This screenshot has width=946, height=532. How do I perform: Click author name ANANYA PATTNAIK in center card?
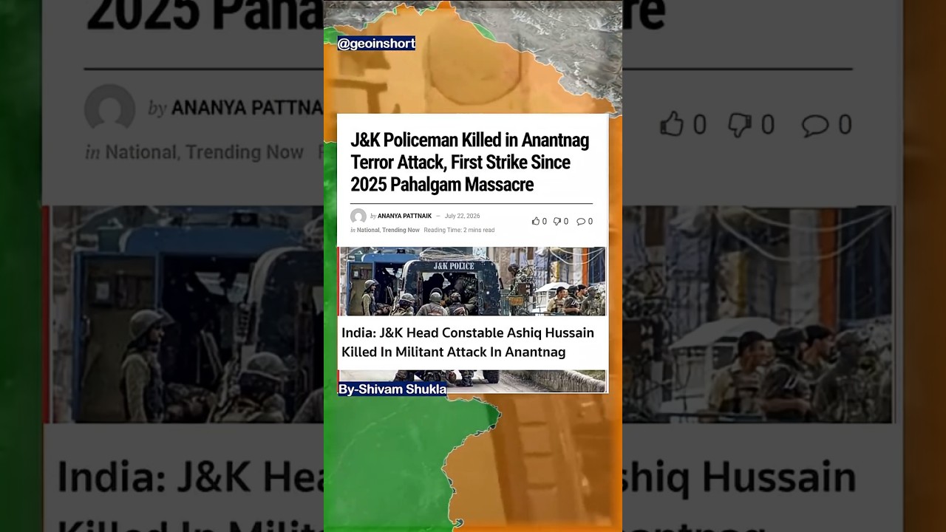404,216
